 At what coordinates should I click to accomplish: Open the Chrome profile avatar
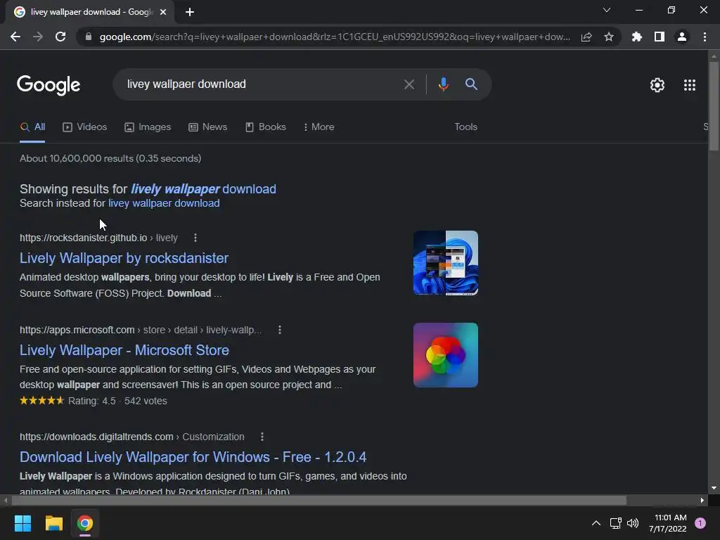tap(682, 37)
